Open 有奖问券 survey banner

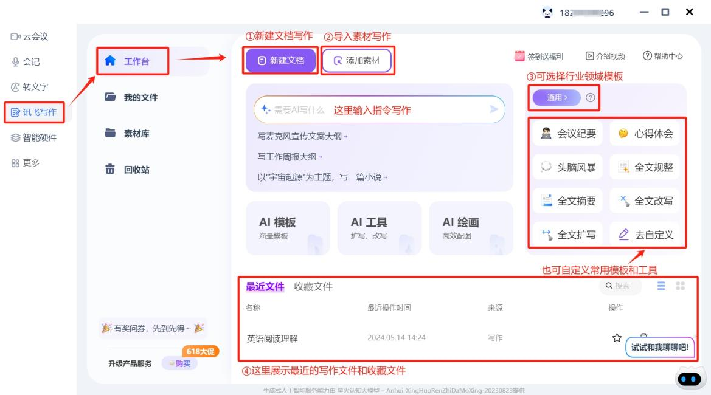click(153, 328)
